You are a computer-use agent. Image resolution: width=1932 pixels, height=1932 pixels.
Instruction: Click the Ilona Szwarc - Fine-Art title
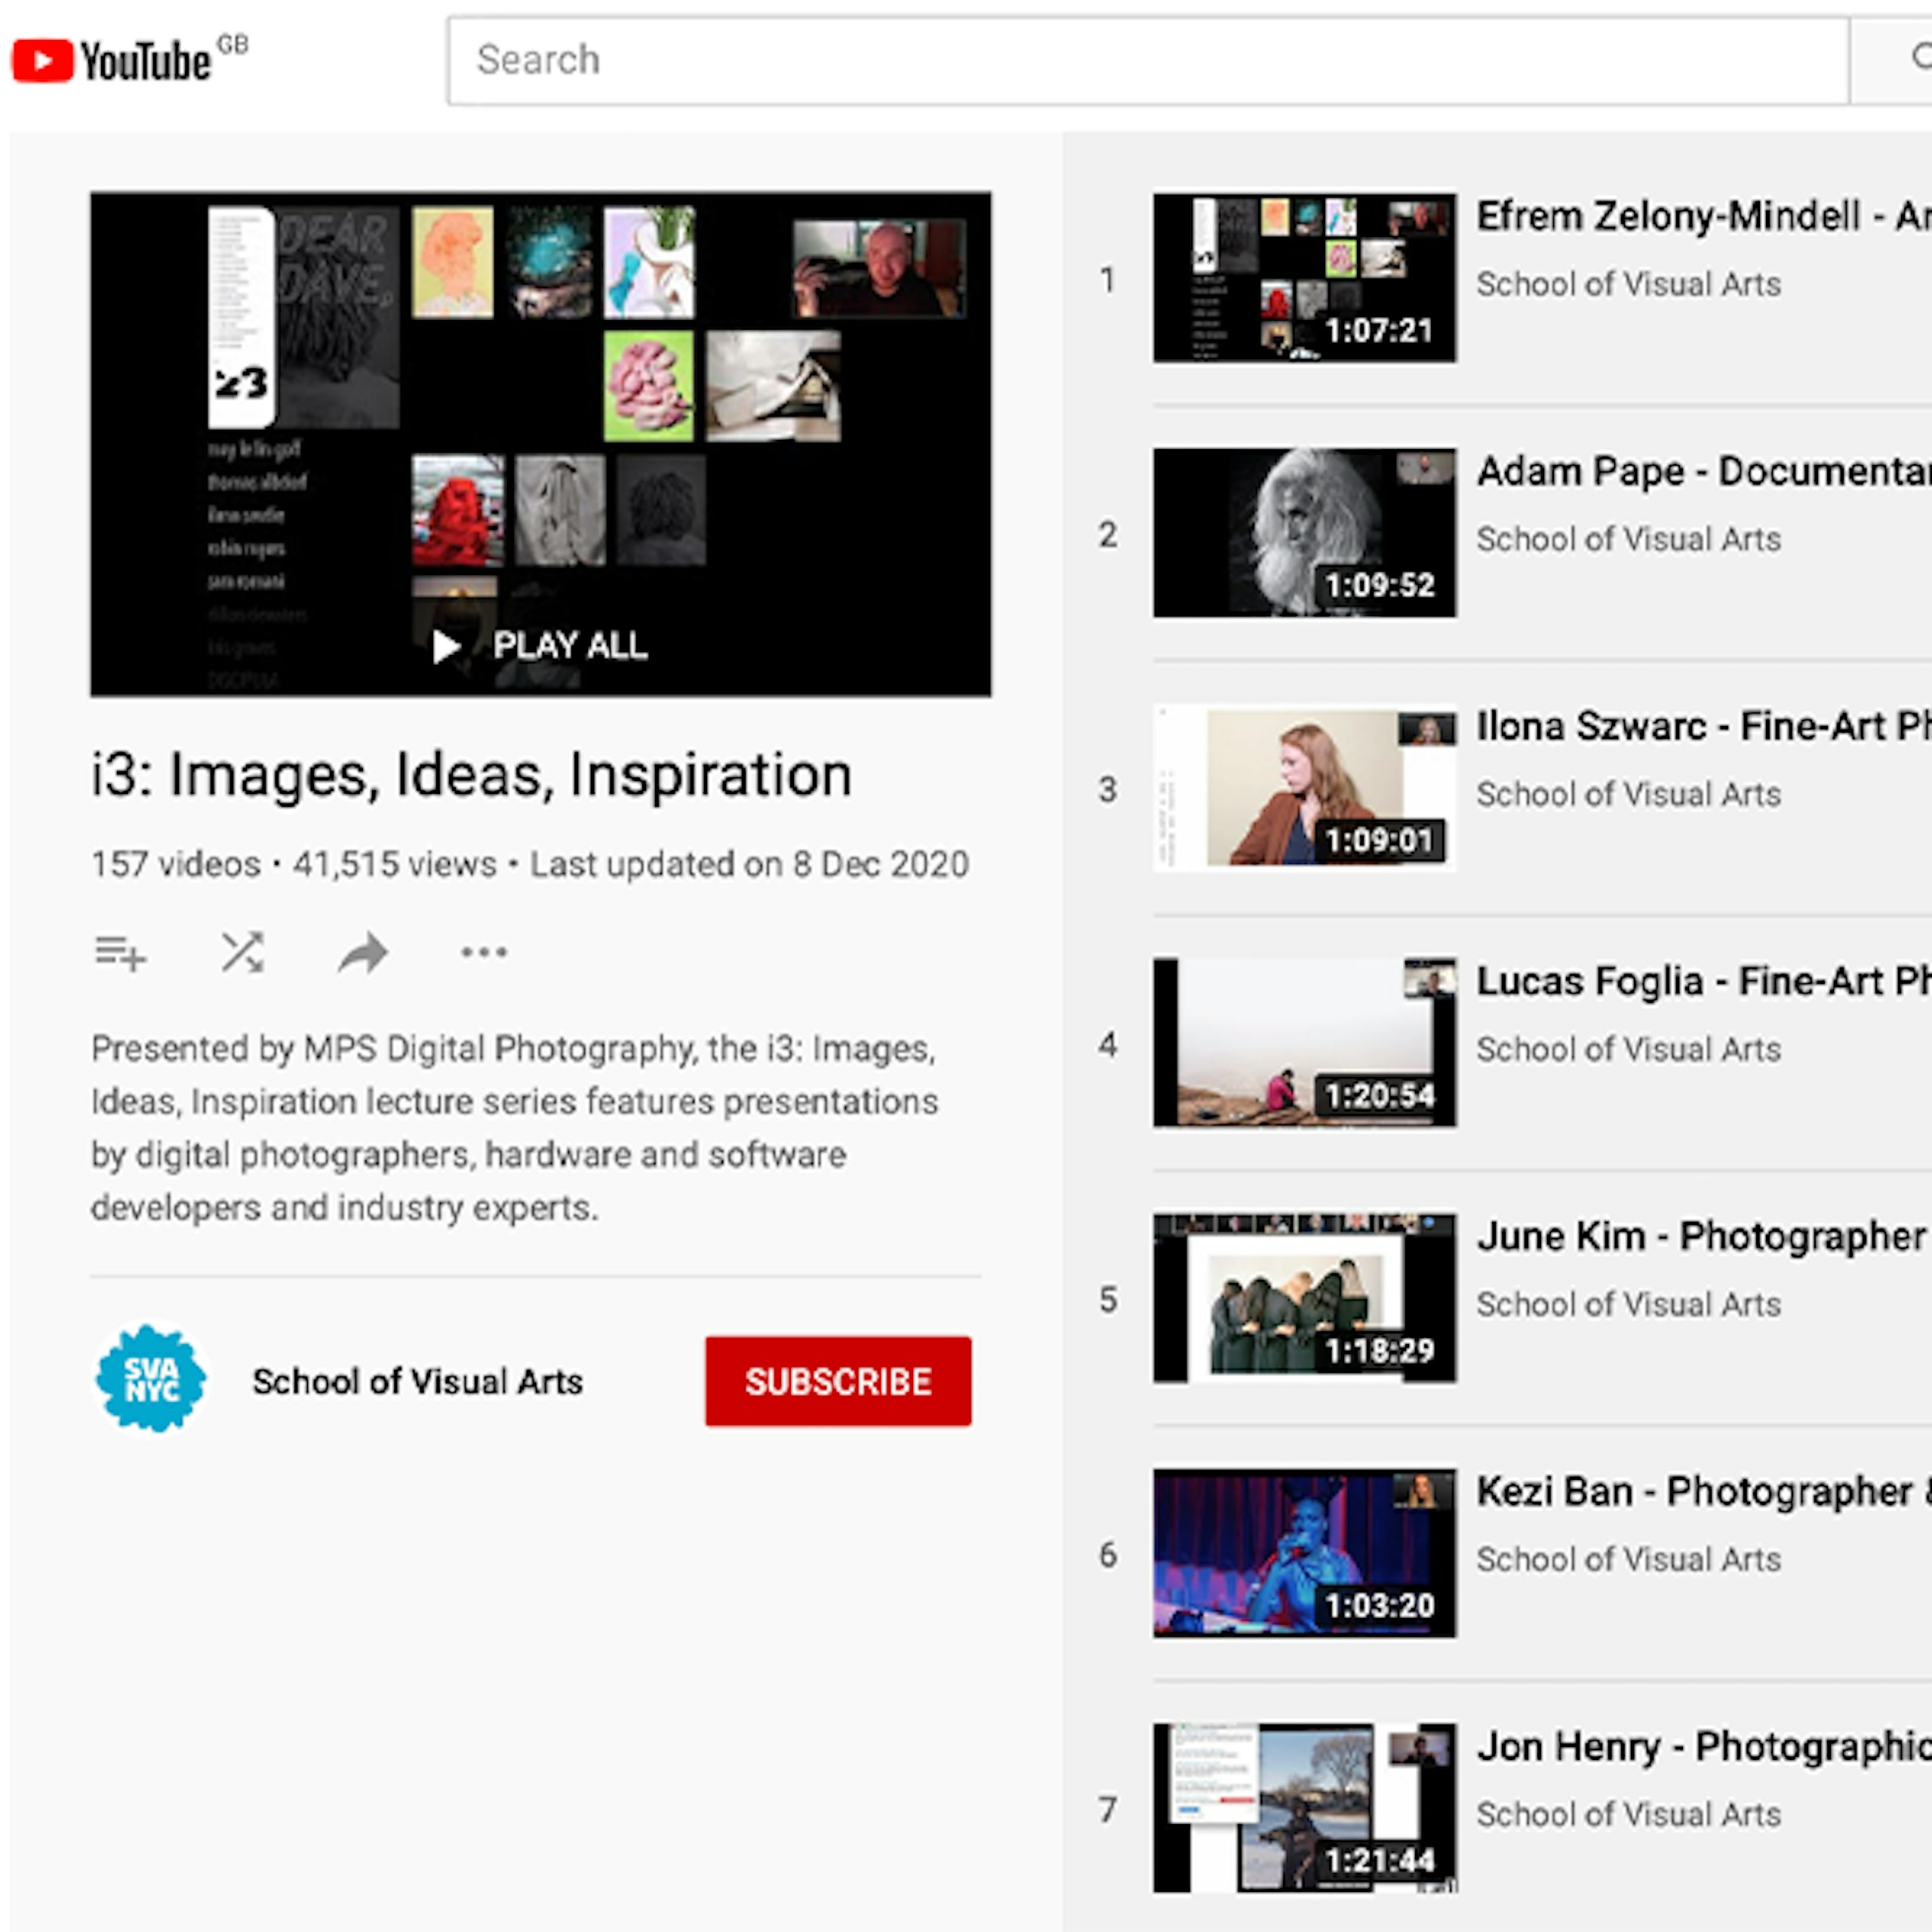[x=1704, y=726]
